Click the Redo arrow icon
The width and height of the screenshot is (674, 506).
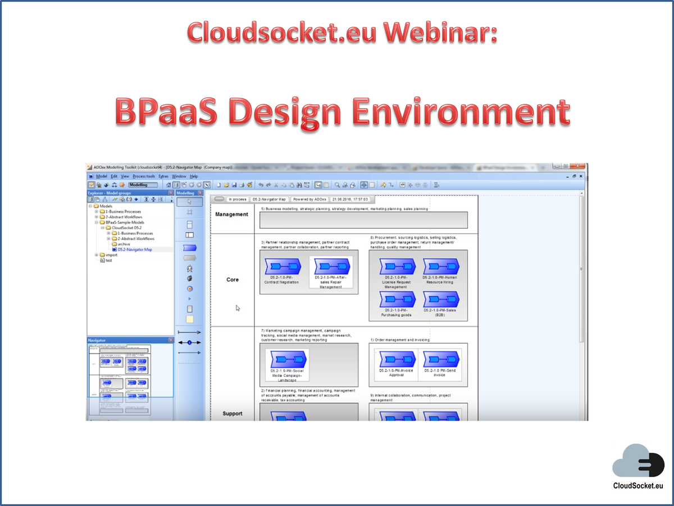[x=268, y=184]
